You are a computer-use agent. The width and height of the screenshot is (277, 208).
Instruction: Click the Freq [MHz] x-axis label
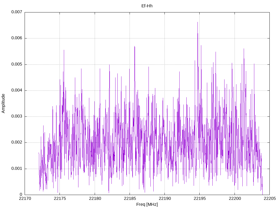(147, 204)
